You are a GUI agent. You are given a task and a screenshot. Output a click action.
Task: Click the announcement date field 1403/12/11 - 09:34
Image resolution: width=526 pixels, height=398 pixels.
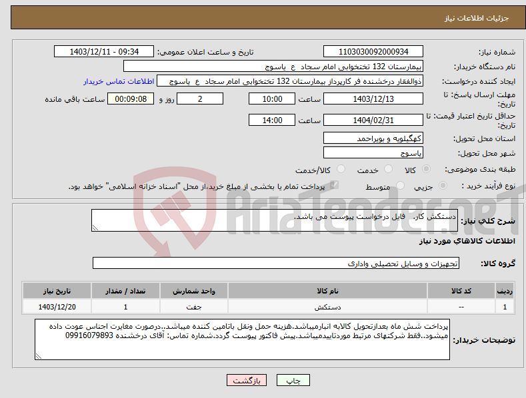[x=104, y=52]
